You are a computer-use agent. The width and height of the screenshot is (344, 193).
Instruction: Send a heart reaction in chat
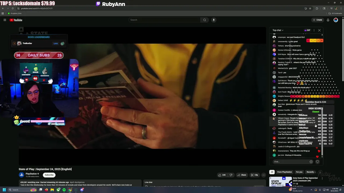click(317, 162)
